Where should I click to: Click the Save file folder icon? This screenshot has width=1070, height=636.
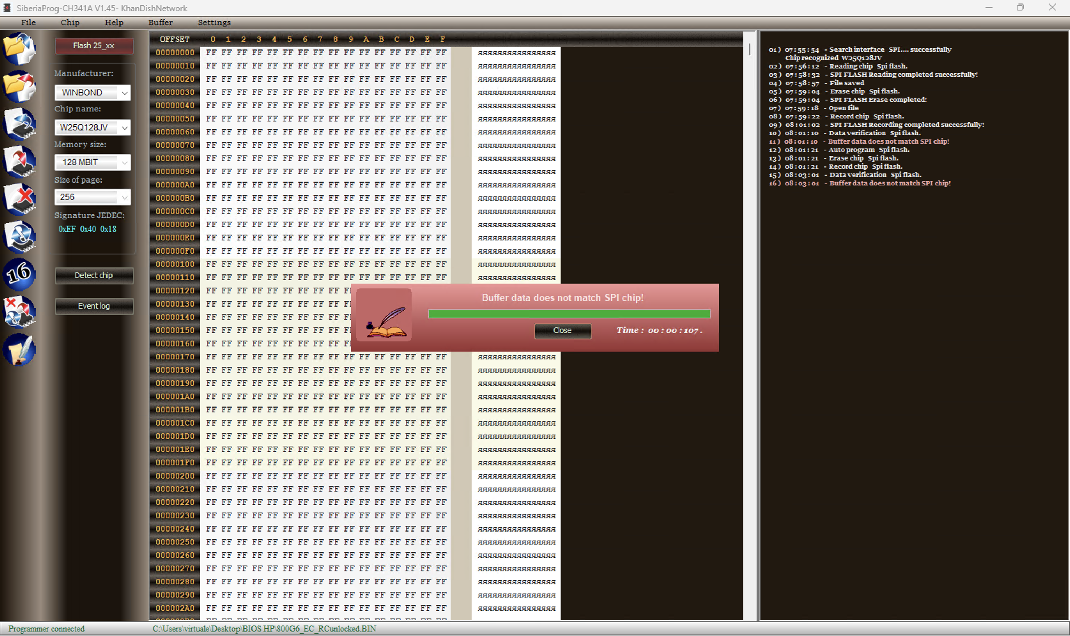[x=19, y=86]
